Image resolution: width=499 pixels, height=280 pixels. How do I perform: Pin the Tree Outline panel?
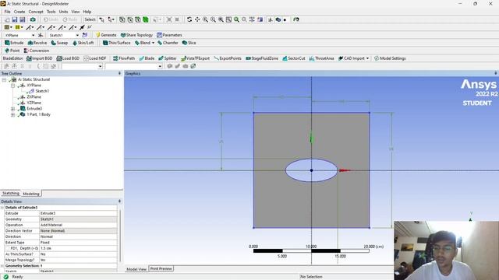(119, 73)
